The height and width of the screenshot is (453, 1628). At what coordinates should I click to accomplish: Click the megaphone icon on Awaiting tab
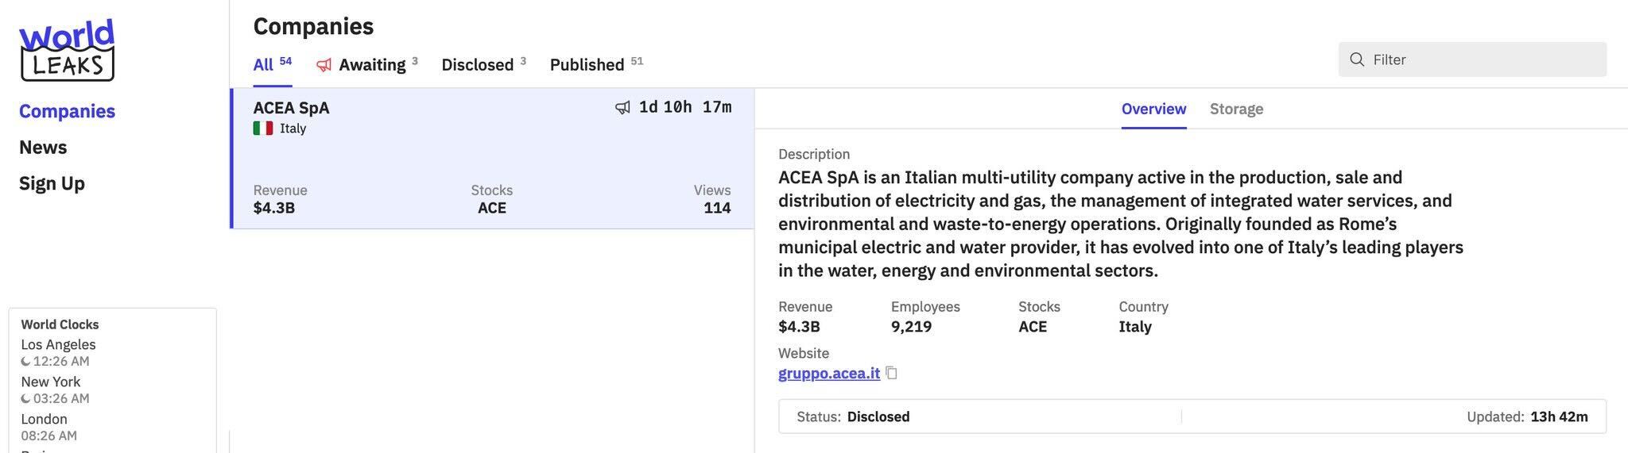[324, 65]
